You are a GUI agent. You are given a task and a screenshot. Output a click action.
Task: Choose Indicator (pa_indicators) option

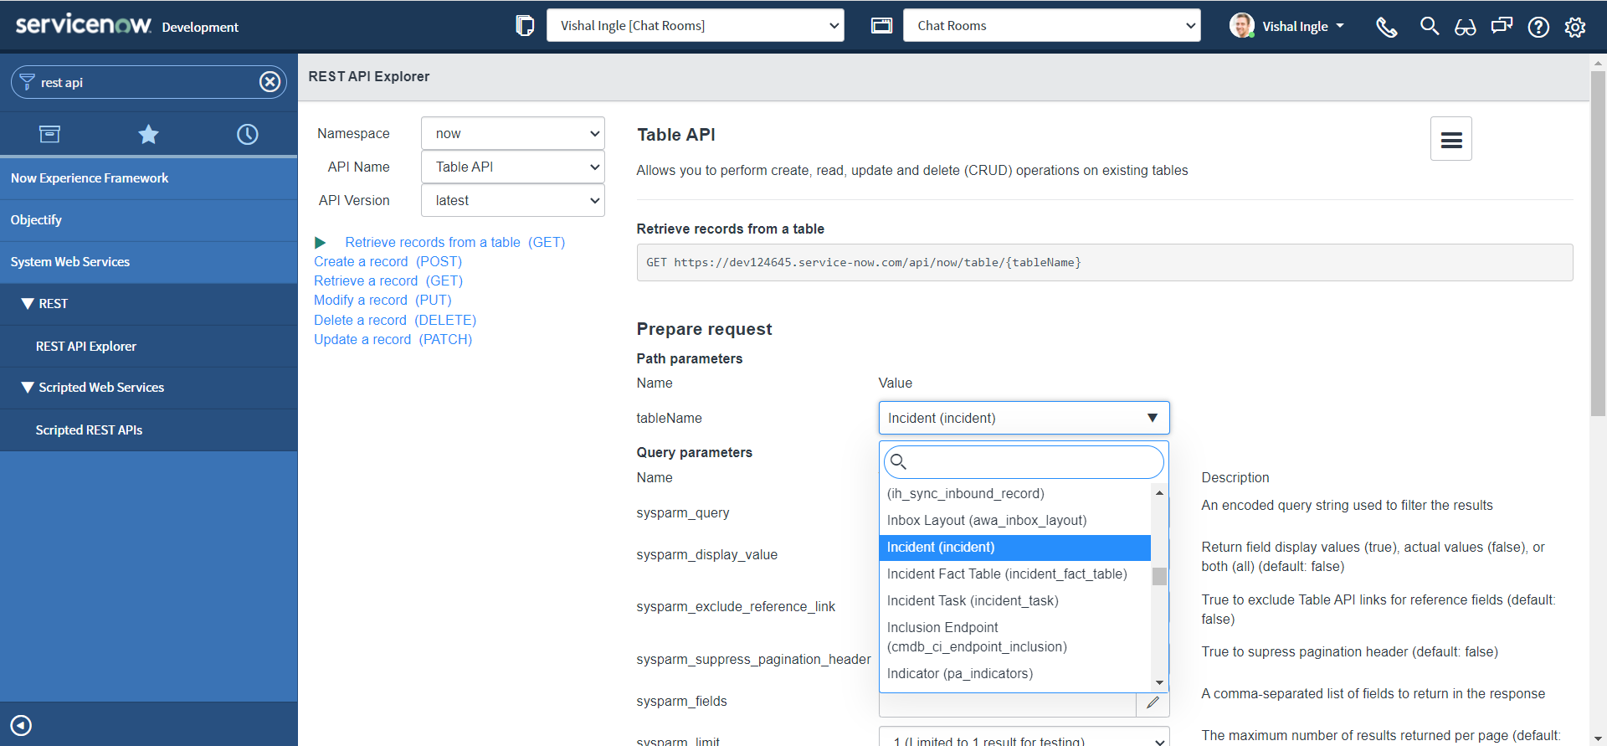(x=1014, y=674)
